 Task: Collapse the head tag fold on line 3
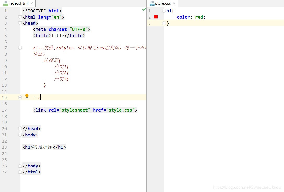(20, 23)
